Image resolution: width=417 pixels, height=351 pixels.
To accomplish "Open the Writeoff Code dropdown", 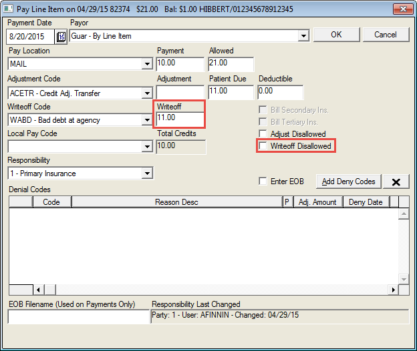I will pyautogui.click(x=147, y=120).
